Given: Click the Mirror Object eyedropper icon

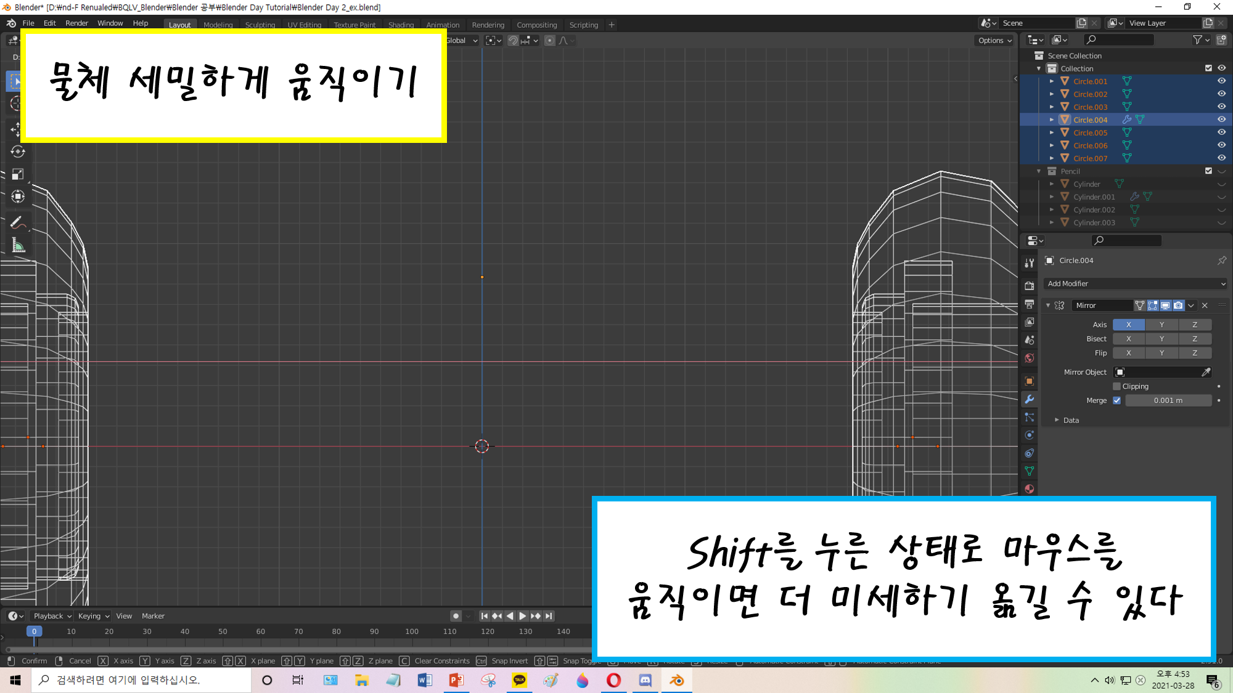Looking at the screenshot, I should [1206, 372].
